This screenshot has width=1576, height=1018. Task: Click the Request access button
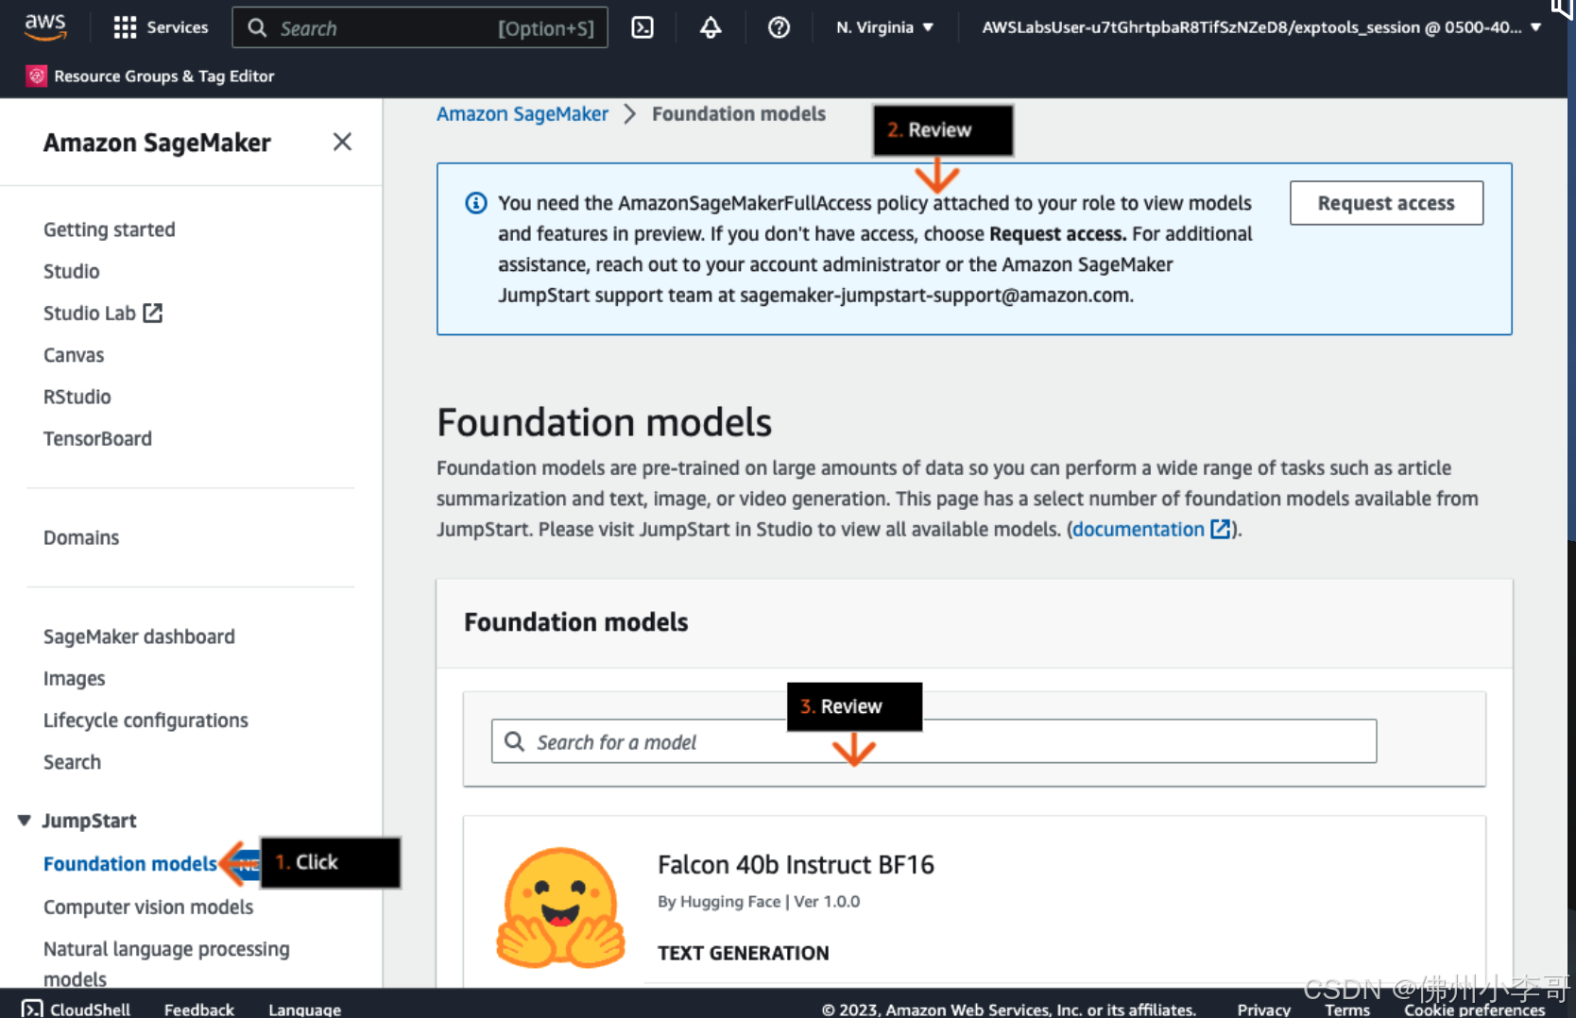click(x=1386, y=203)
